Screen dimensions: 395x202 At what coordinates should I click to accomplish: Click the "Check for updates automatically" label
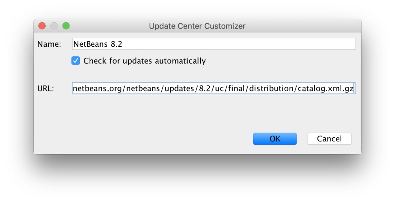pyautogui.click(x=144, y=61)
